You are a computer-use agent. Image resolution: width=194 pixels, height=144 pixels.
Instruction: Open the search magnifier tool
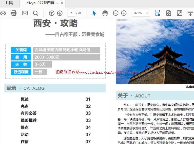point(36,13)
